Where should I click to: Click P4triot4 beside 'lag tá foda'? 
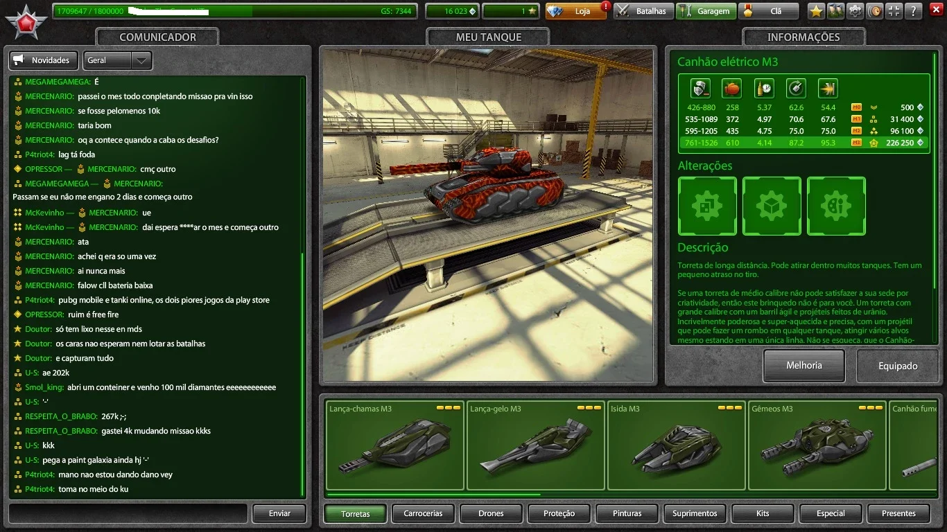click(40, 154)
